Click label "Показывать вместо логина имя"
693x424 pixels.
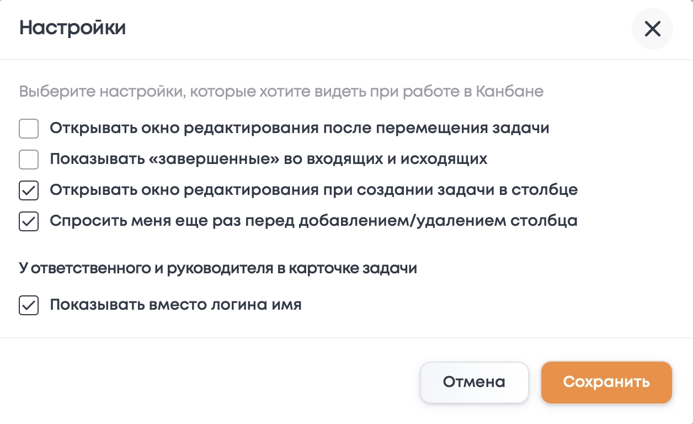[175, 305]
